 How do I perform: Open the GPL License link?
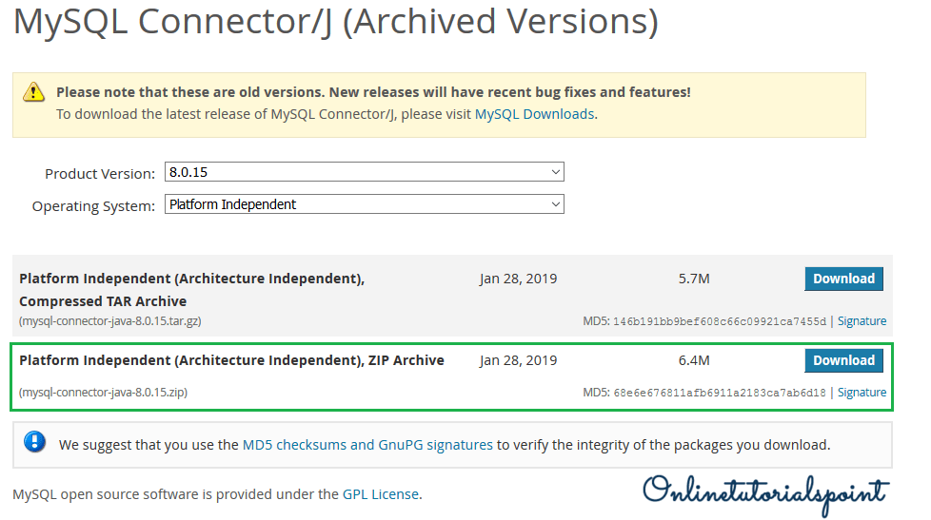(x=381, y=494)
